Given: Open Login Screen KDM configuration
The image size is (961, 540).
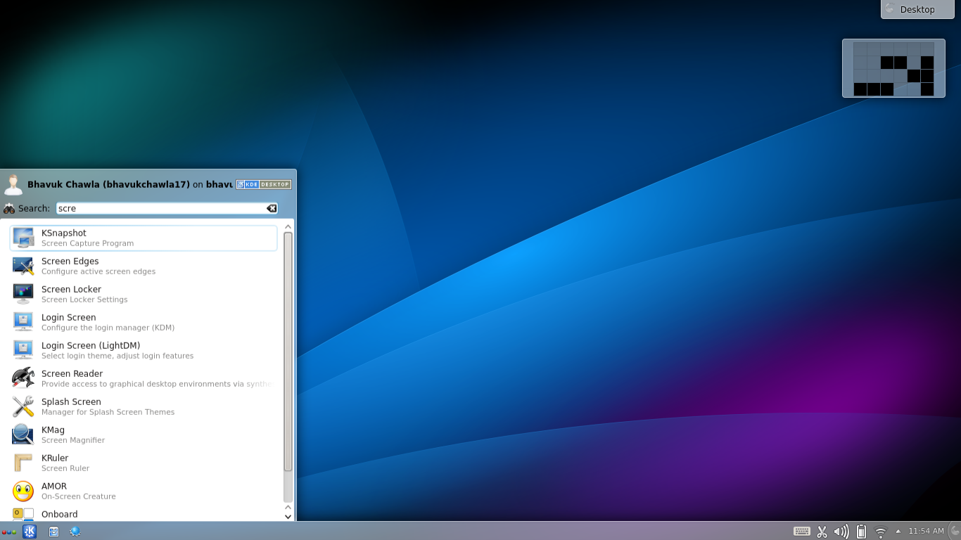Looking at the screenshot, I should (144, 322).
